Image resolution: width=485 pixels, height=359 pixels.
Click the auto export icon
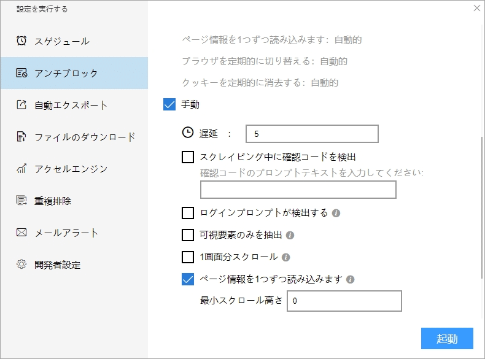tap(21, 105)
